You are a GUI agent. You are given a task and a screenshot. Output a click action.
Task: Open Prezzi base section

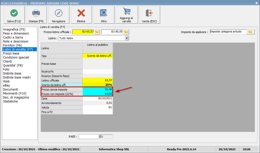pyautogui.click(x=11, y=53)
